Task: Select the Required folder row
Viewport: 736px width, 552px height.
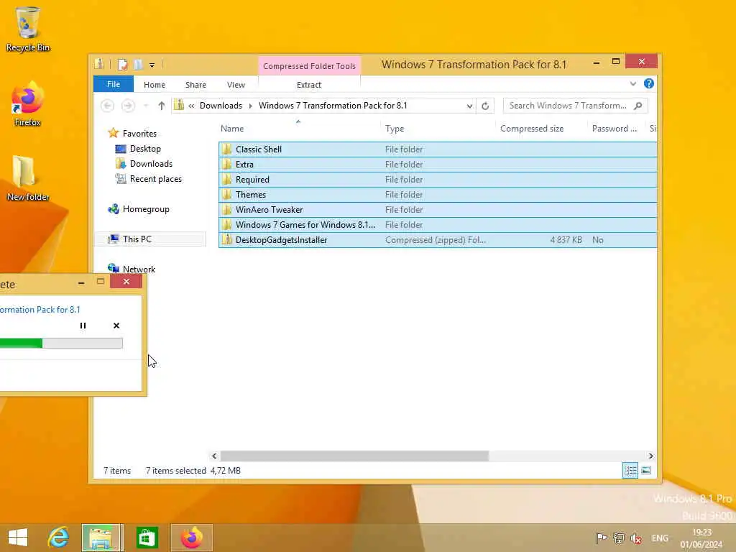Action: [438, 179]
